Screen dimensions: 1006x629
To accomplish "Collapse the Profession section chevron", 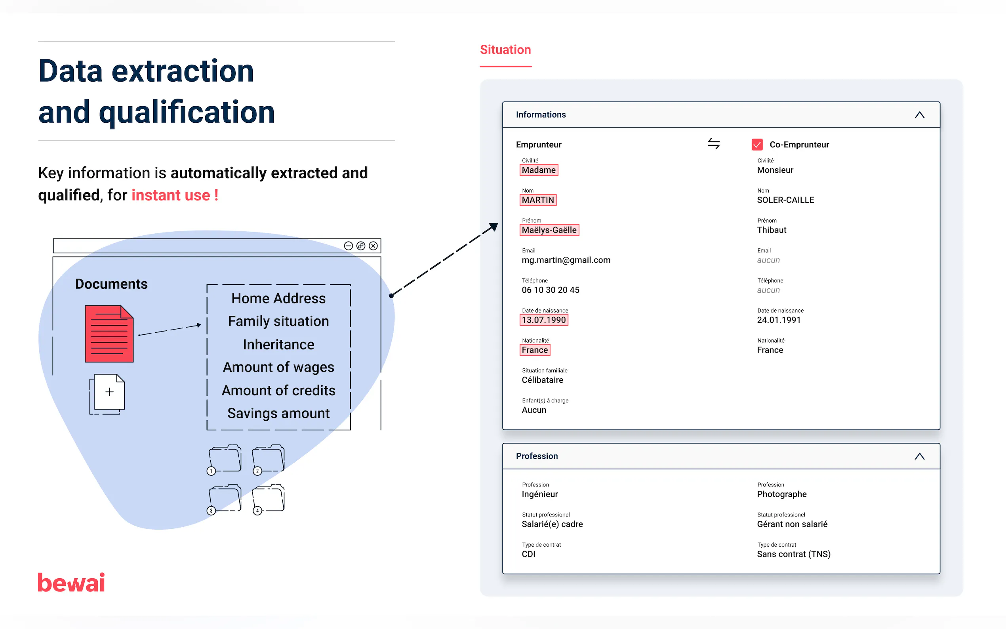I will pos(919,456).
